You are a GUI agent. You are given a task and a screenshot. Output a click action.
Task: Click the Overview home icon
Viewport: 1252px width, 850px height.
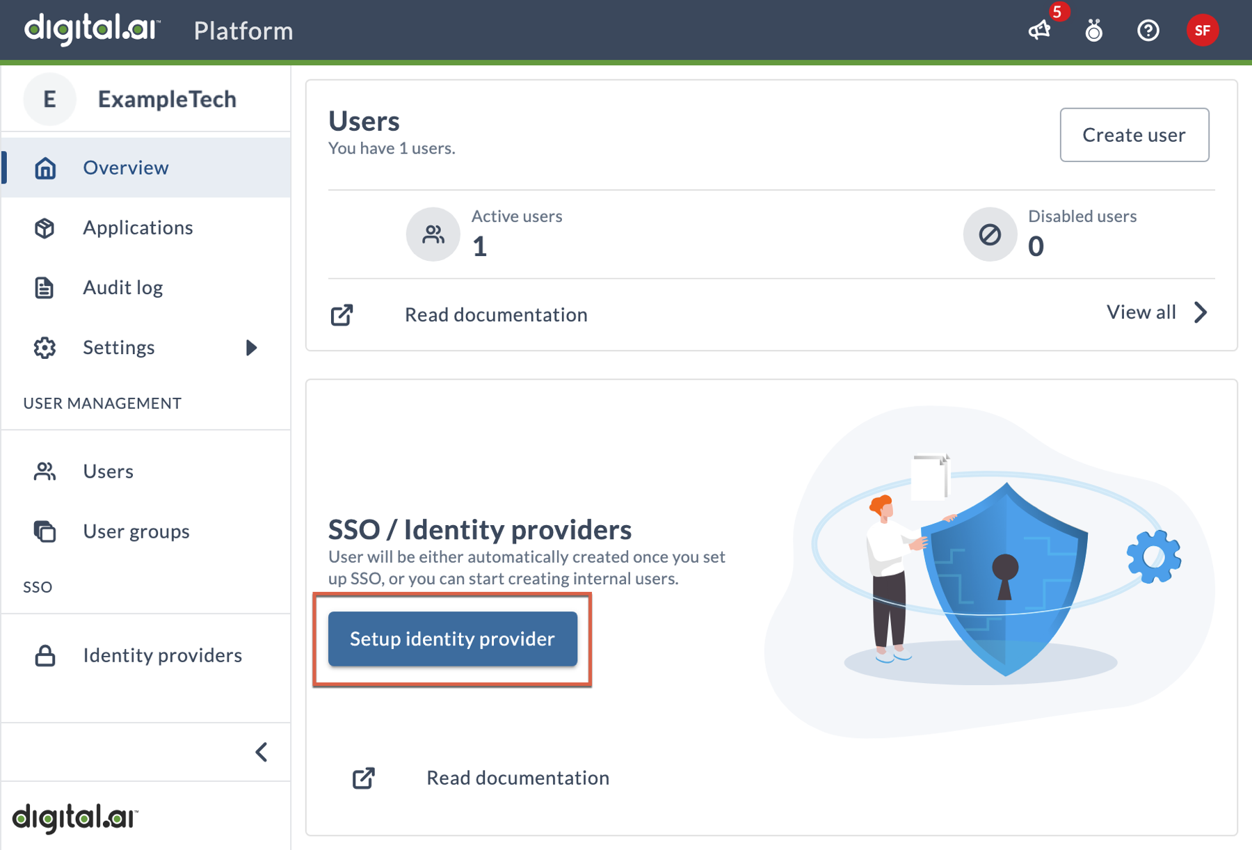point(45,168)
